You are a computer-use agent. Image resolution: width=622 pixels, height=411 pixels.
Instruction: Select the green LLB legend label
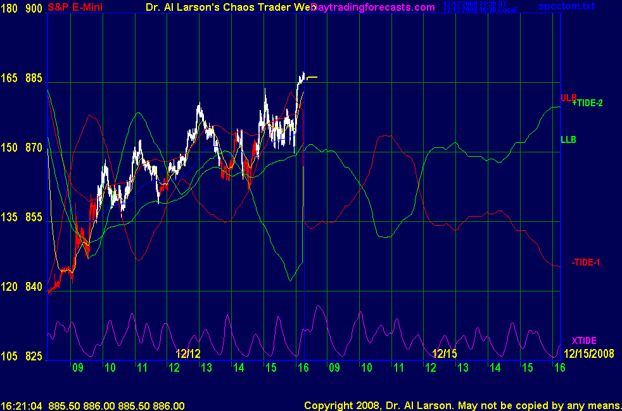pos(568,139)
